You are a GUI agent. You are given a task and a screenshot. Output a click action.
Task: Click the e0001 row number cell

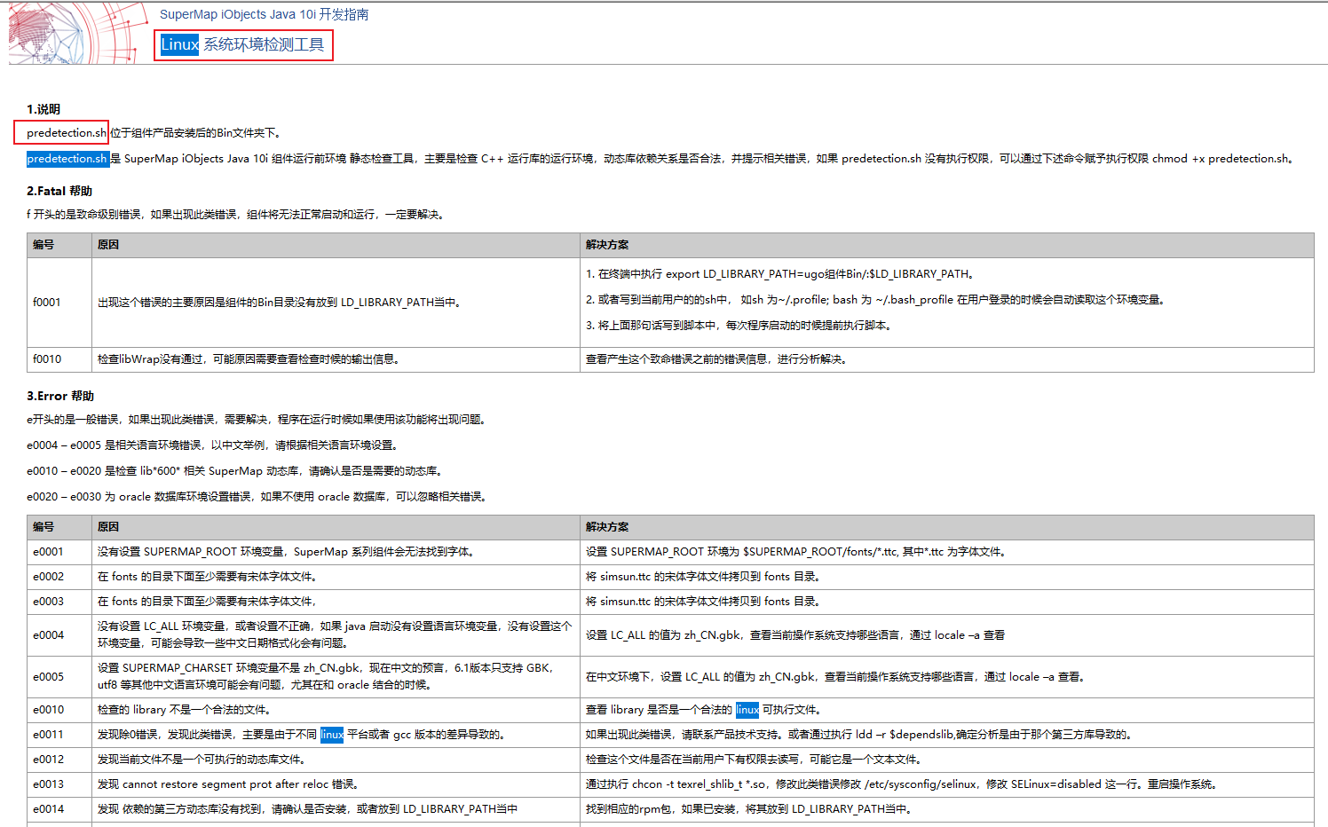click(x=48, y=552)
